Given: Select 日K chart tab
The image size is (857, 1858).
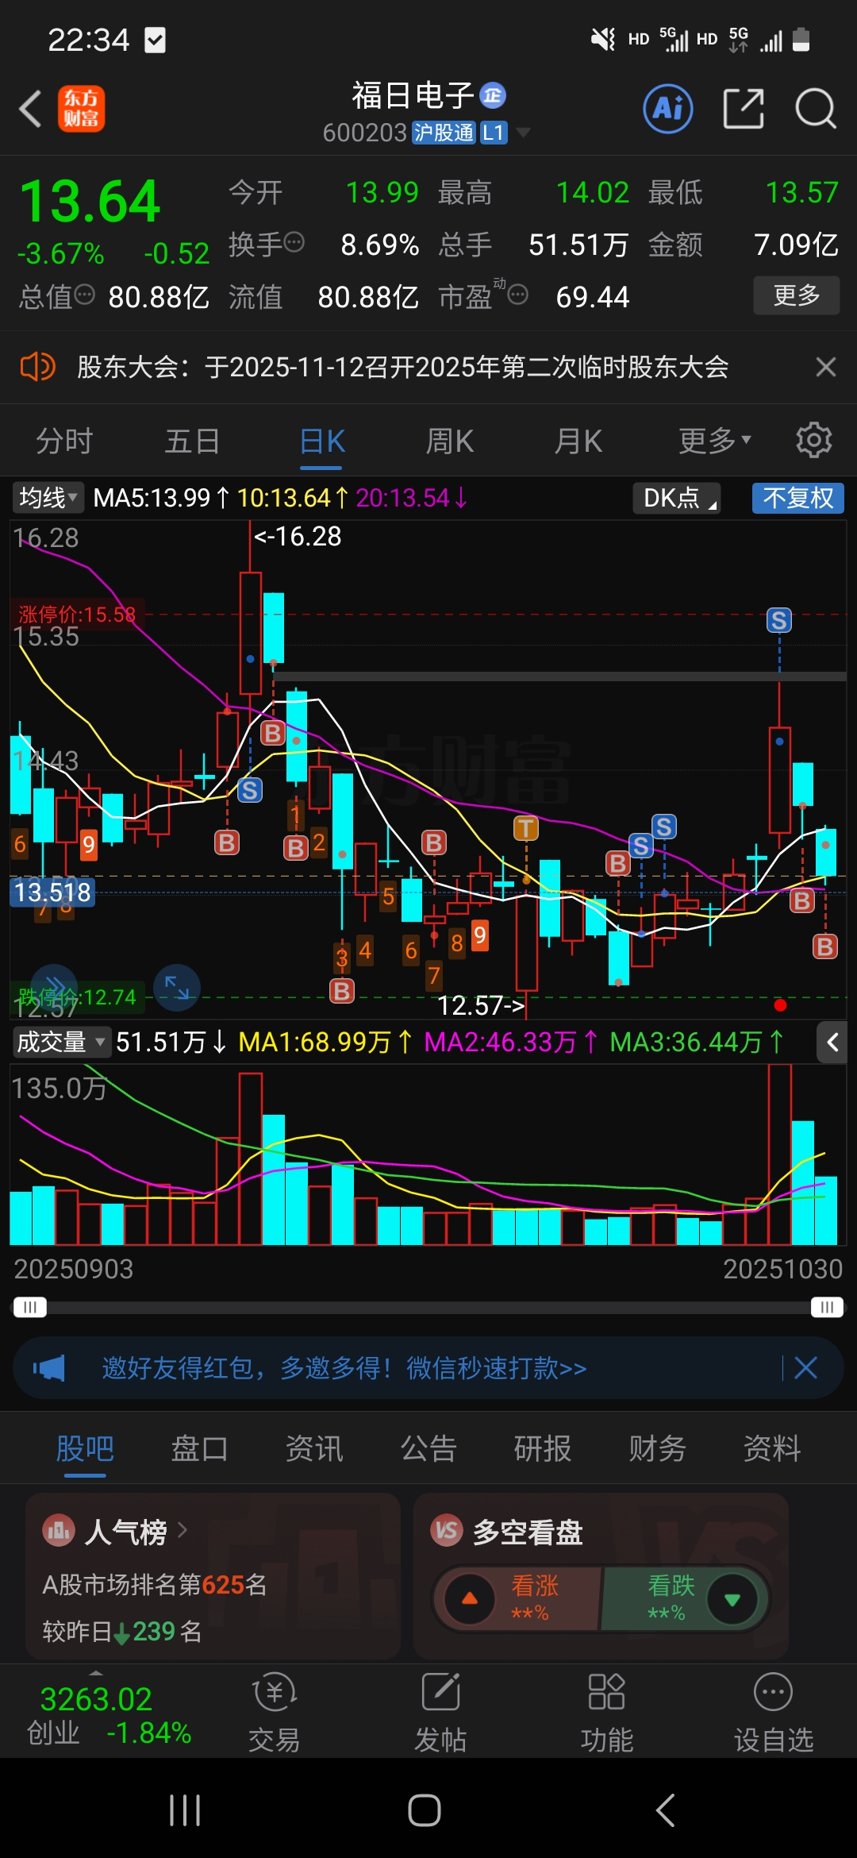Looking at the screenshot, I should (x=323, y=441).
